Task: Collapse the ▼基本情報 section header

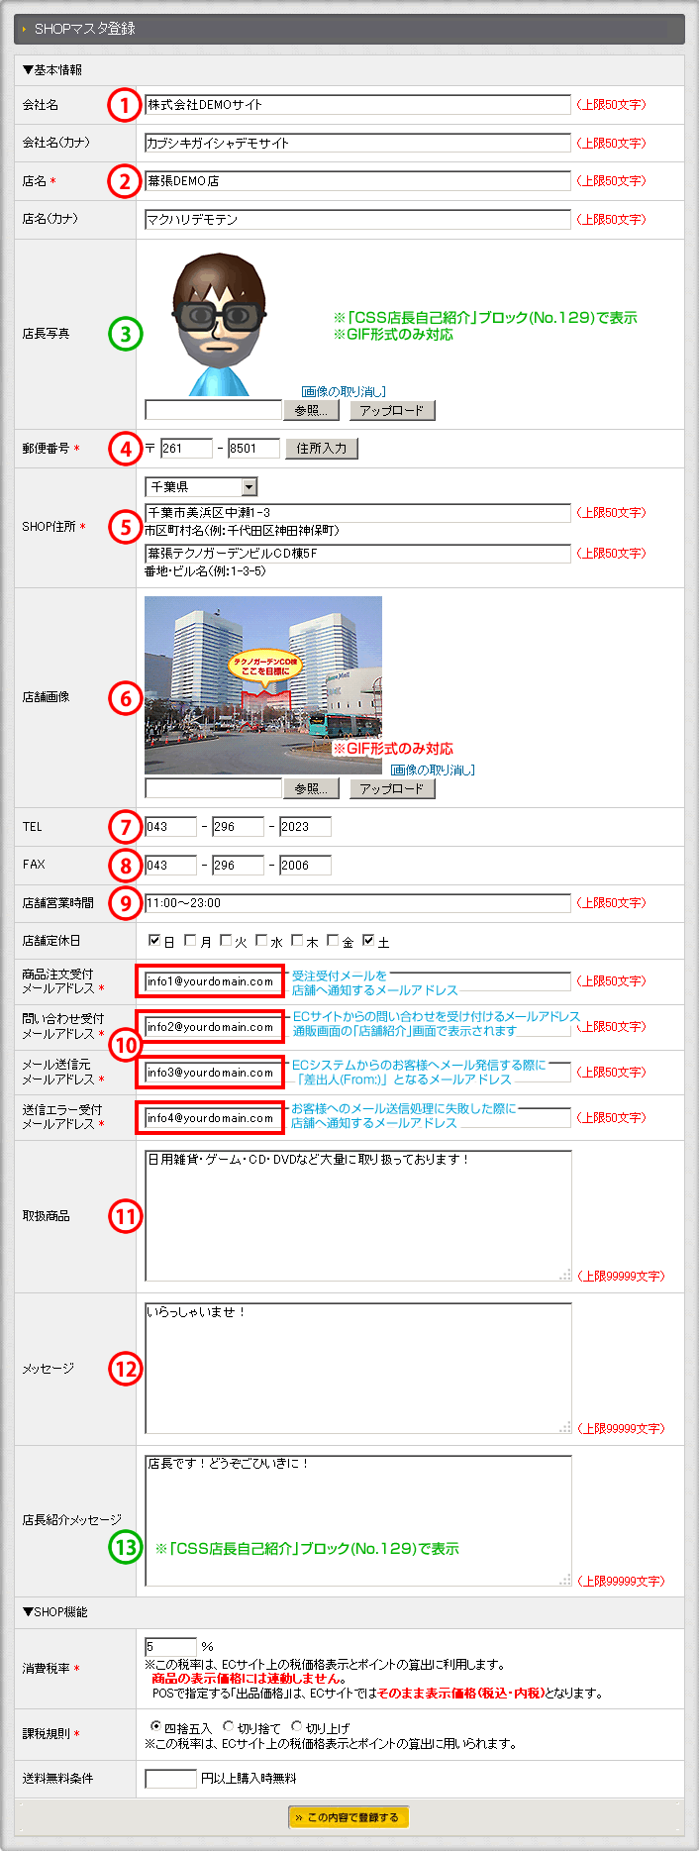Action: [52, 70]
